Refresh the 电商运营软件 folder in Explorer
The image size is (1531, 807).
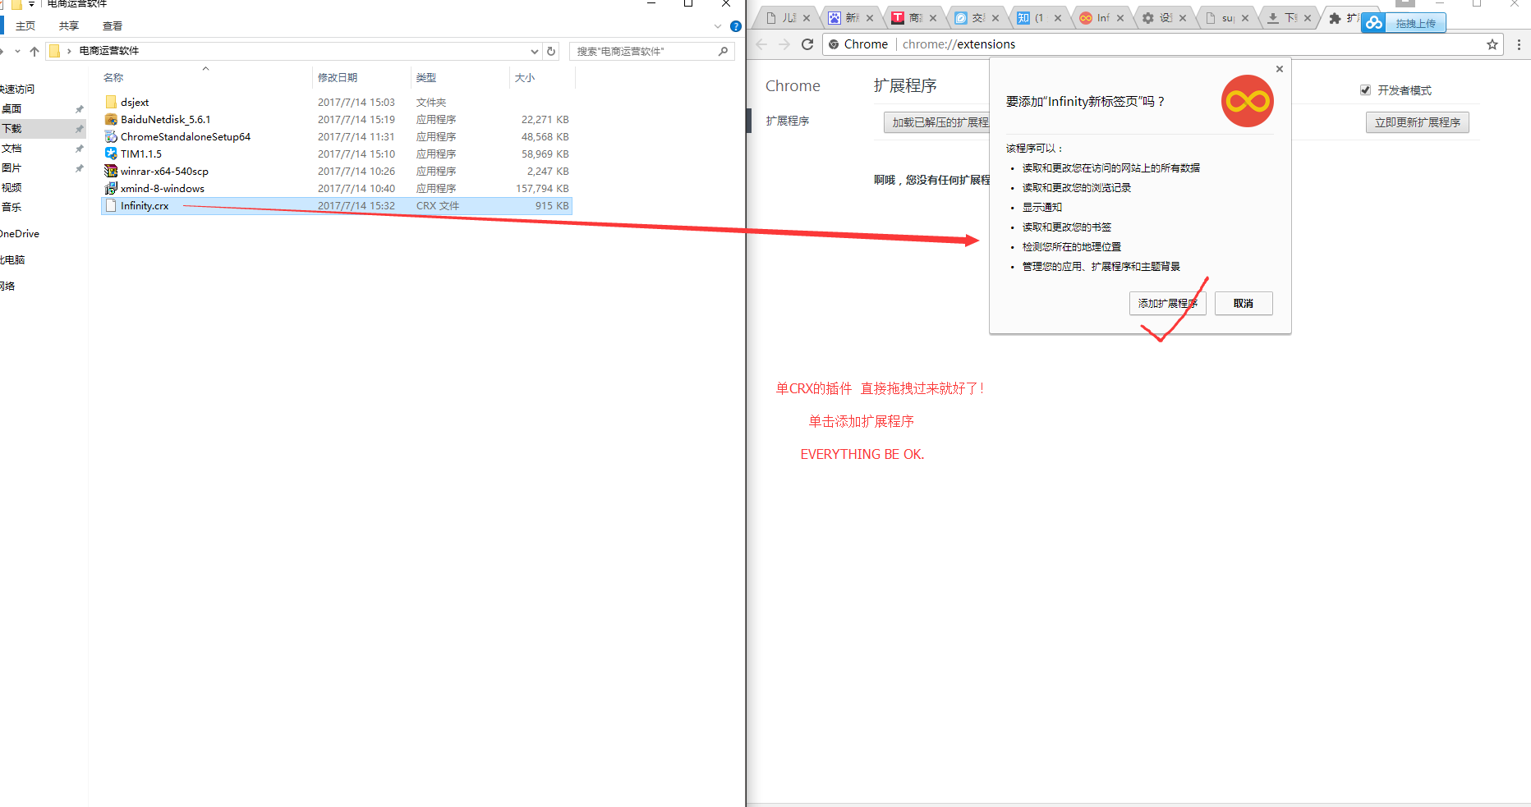(551, 51)
